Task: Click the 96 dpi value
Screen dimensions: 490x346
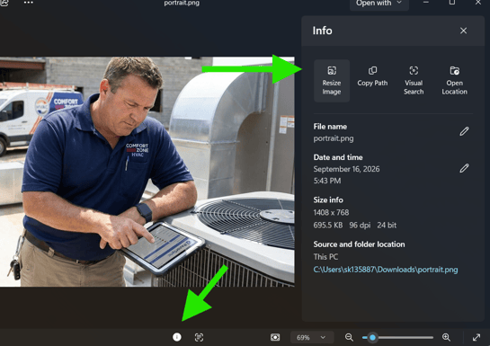Action: point(360,226)
